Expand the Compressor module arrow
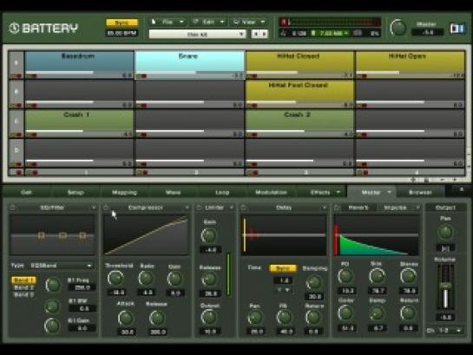The width and height of the screenshot is (473, 355). pyautogui.click(x=187, y=207)
